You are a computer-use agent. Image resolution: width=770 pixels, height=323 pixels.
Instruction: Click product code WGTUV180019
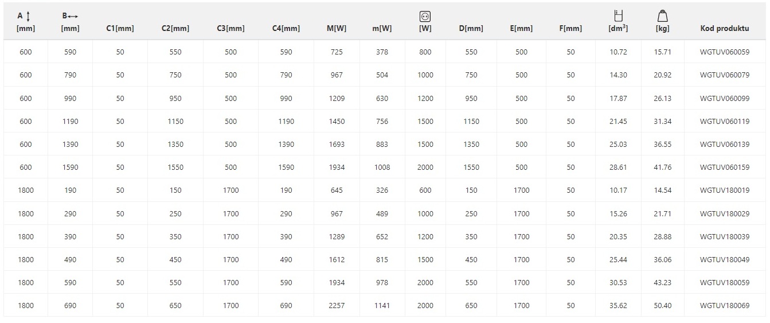click(x=724, y=190)
